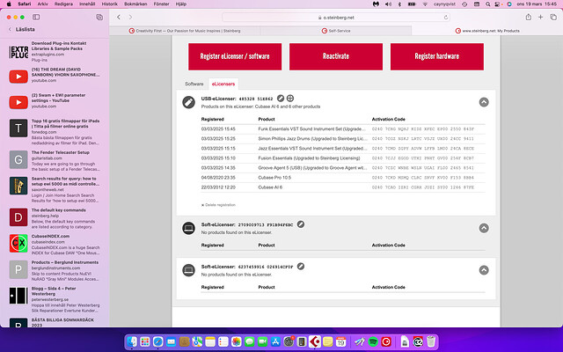Open Swam + EWI parameter settings item

(x=55, y=101)
